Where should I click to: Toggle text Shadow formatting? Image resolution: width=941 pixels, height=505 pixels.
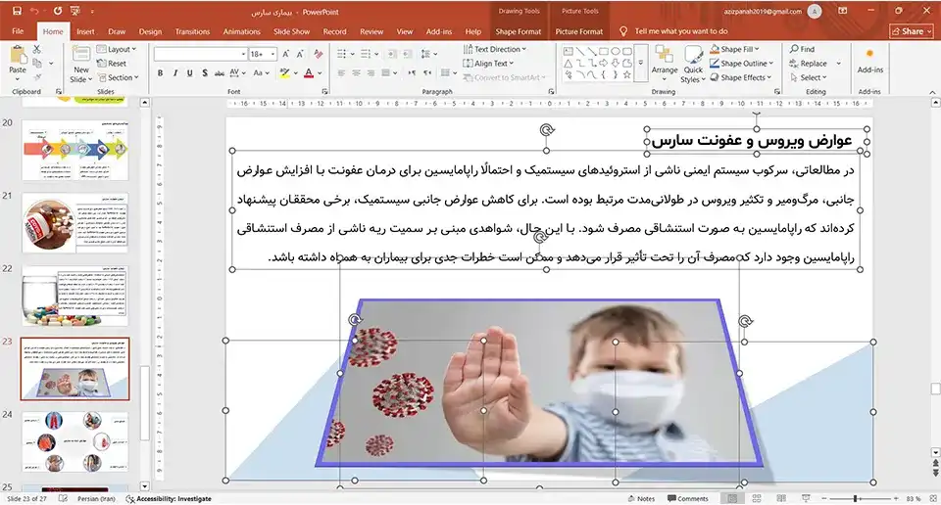(x=205, y=73)
